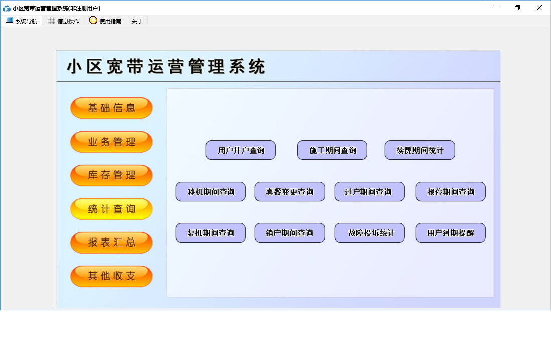
Task: Minimize the application window
Action: (x=496, y=8)
